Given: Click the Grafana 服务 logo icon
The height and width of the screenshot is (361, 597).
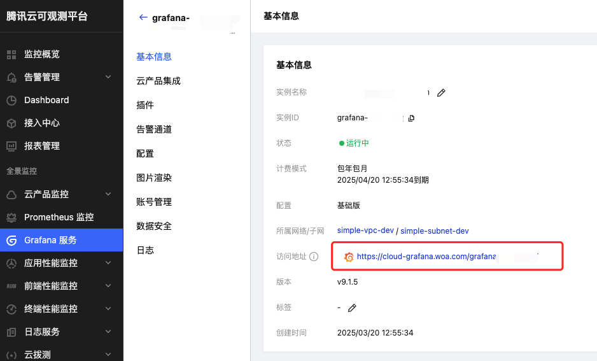Looking at the screenshot, I should tap(11, 240).
